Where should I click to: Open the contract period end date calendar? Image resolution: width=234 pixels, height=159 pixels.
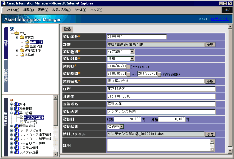point(159,74)
